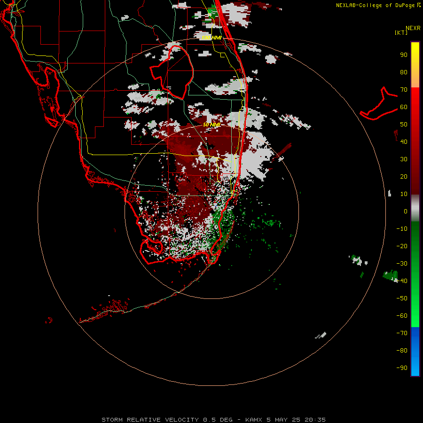Click the -90 value on the velocity scale
This screenshot has width=423, height=423.
[402, 368]
